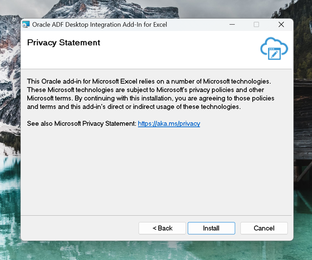Screen dimensions: 312x260
Task: Go to the previous step with Back
Action: pos(162,228)
